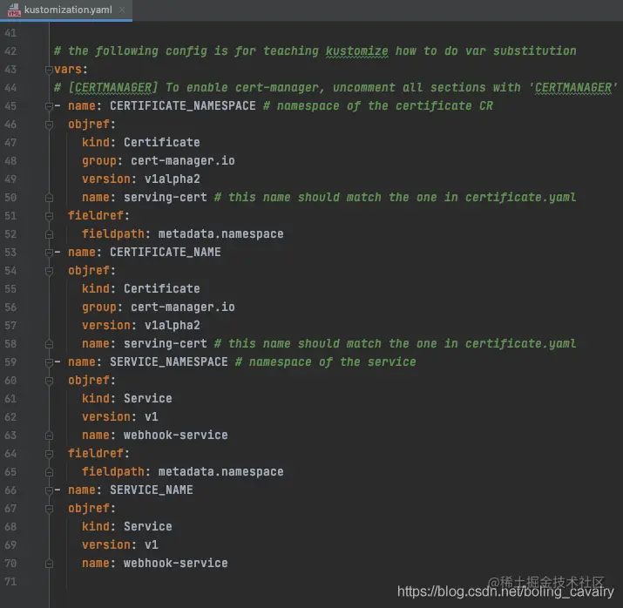Click 'cert-manager.io' group value on line 48

183,161
